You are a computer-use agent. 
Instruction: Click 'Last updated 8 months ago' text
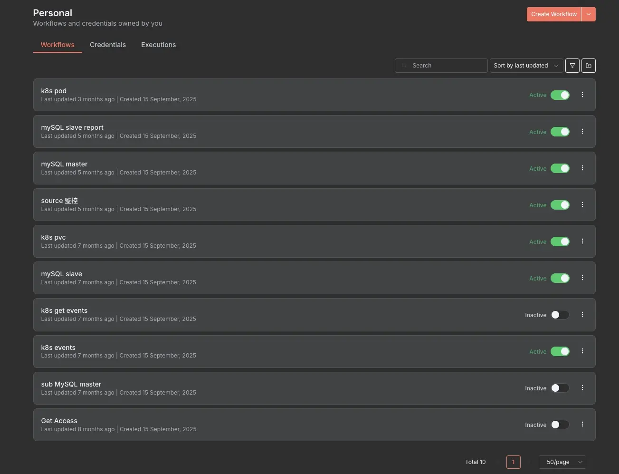(x=78, y=429)
